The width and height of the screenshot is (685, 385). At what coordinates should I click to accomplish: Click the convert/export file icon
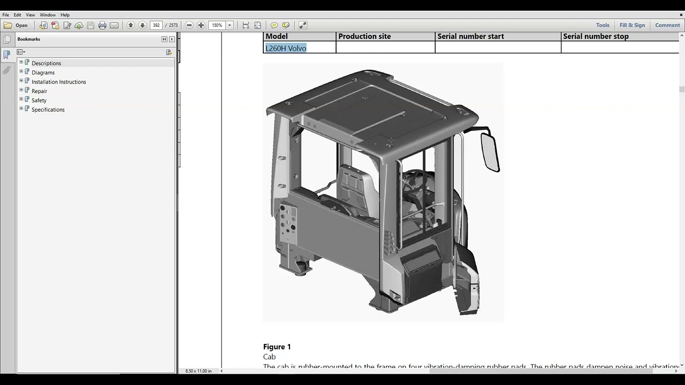(43, 25)
